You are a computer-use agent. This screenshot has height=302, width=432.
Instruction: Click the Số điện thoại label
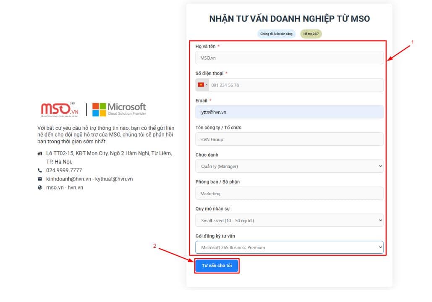(209, 74)
